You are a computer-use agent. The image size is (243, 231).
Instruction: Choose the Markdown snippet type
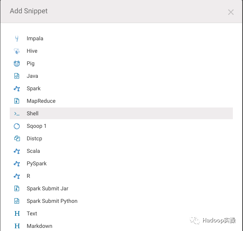(x=39, y=226)
